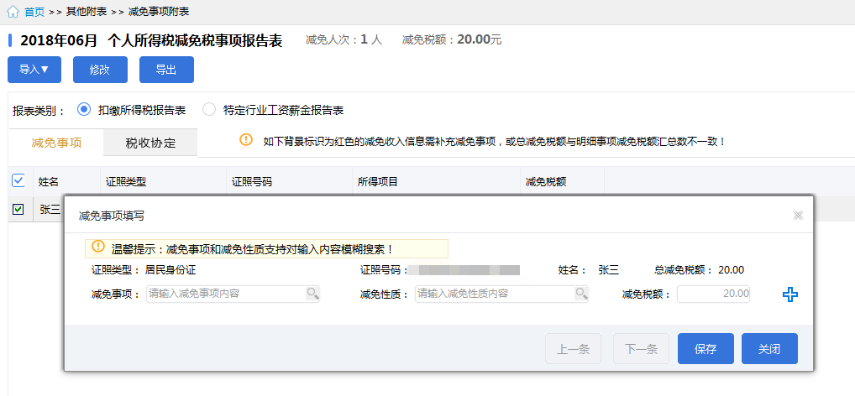This screenshot has height=396, width=855.
Task: Click the 20.00元 减免税额 summary value
Action: click(x=480, y=39)
